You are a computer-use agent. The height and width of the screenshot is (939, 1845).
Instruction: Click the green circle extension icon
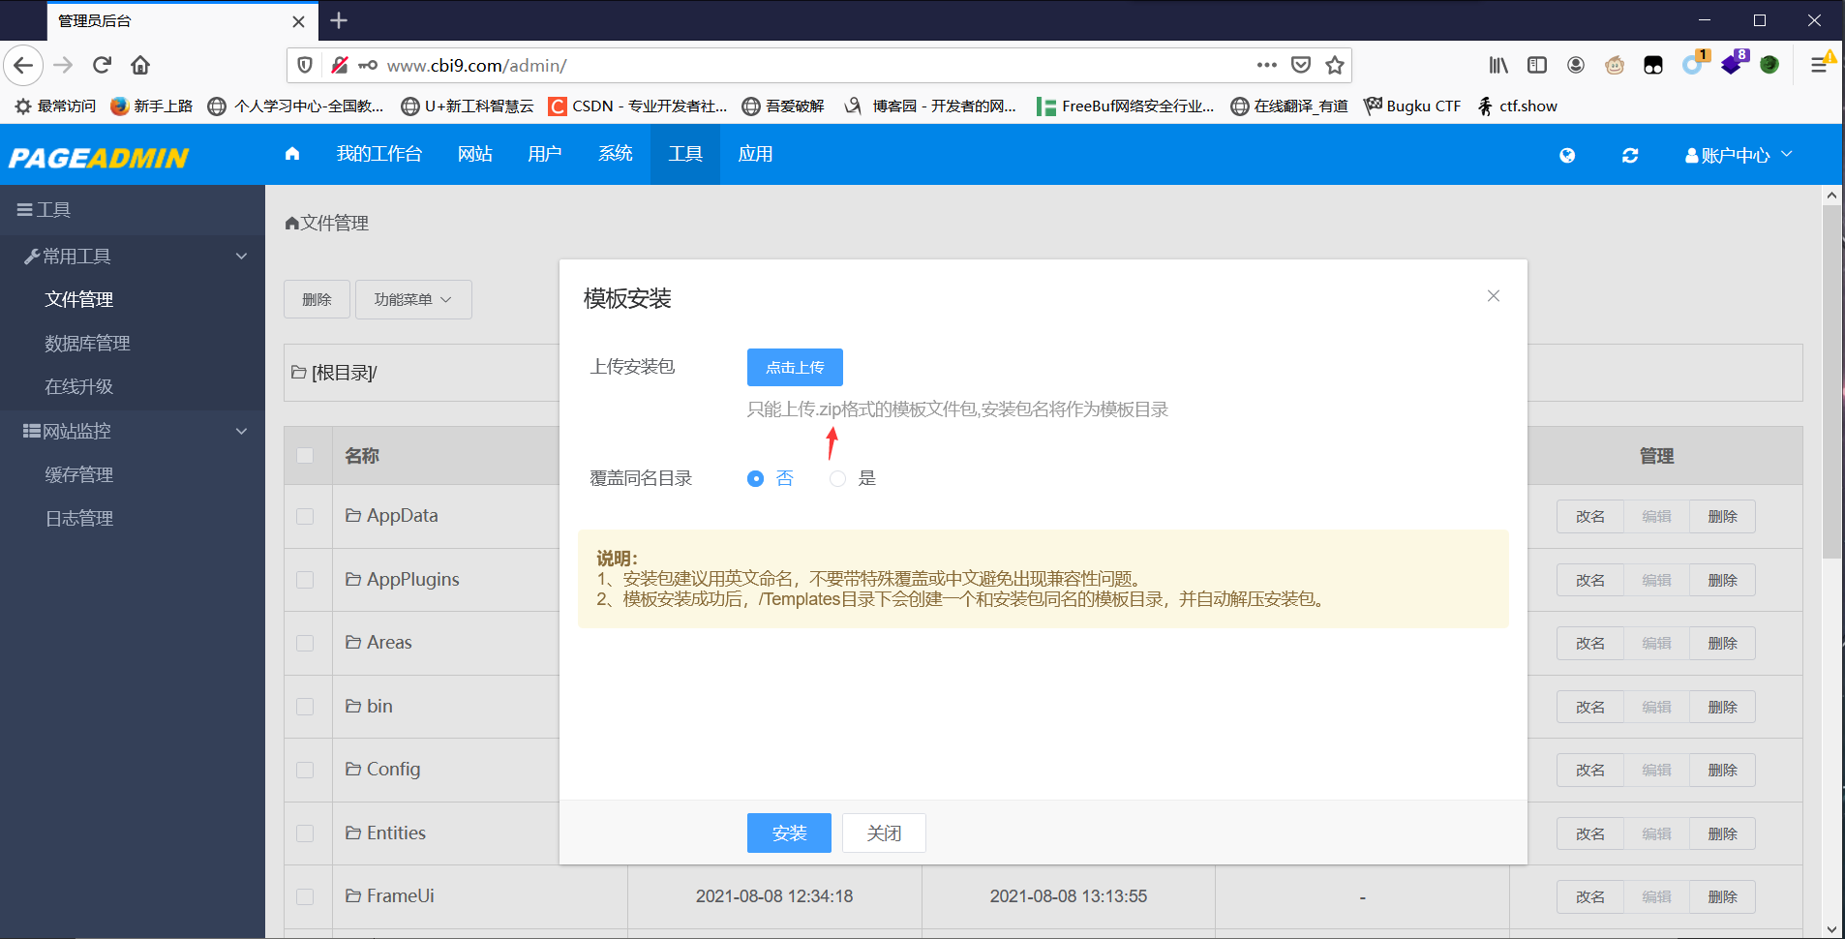coord(1769,65)
